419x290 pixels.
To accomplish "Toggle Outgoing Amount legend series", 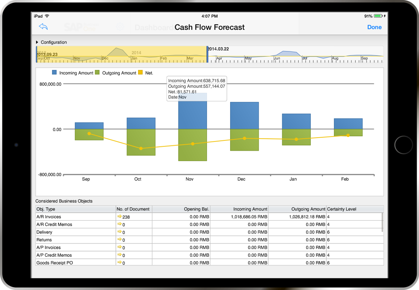I will tap(115, 73).
